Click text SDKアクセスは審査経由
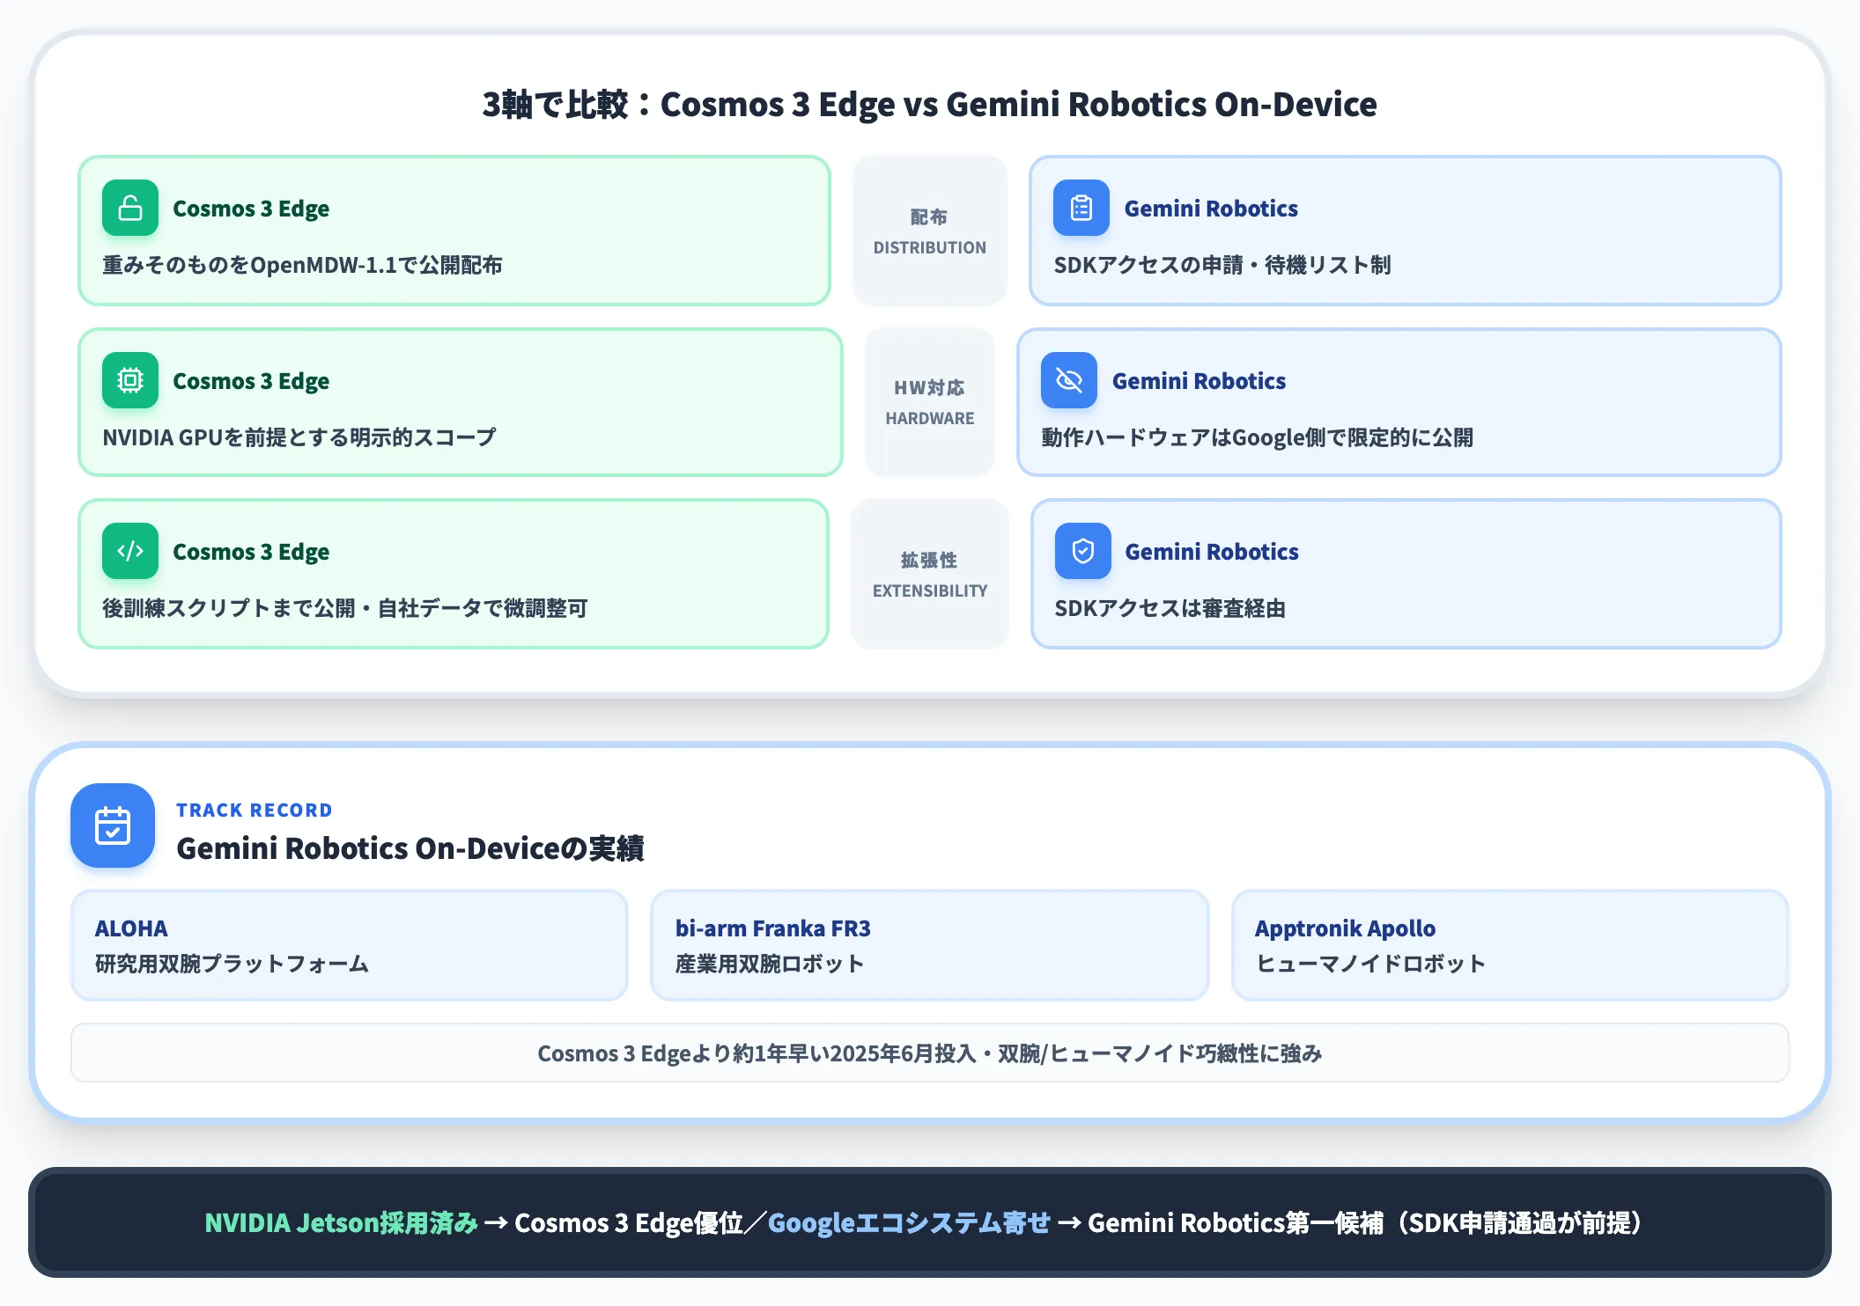1860x1306 pixels. 1170,608
